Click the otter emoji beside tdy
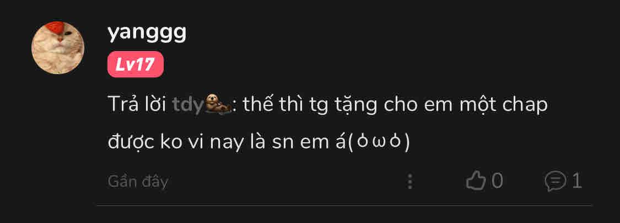Screen dimensions: 620x223 tap(218, 105)
